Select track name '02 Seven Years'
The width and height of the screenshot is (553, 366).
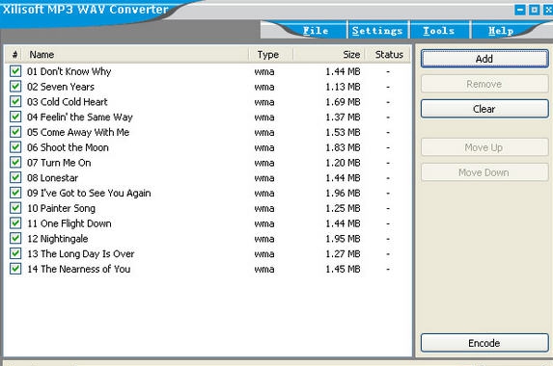click(61, 87)
